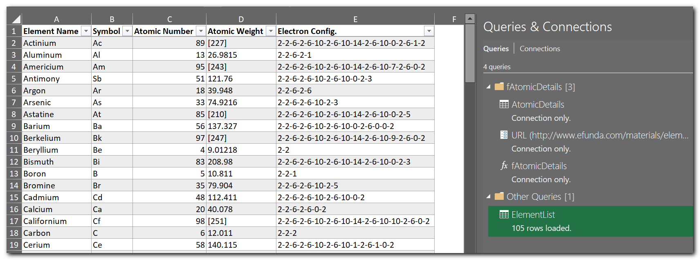Open the Atomic Weight filter dropdown
Viewport: 700px width, 260px height.
pyautogui.click(x=271, y=31)
